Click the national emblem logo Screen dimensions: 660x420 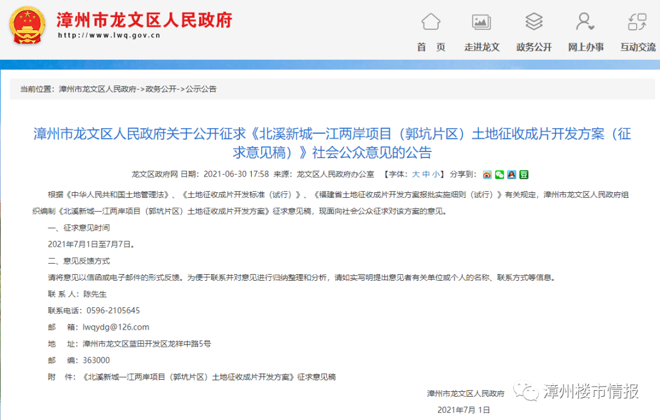27,26
